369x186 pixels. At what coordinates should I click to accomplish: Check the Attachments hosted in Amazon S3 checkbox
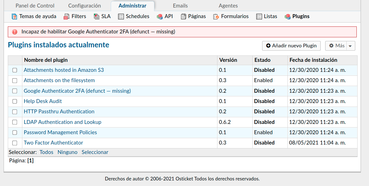[x=15, y=70]
